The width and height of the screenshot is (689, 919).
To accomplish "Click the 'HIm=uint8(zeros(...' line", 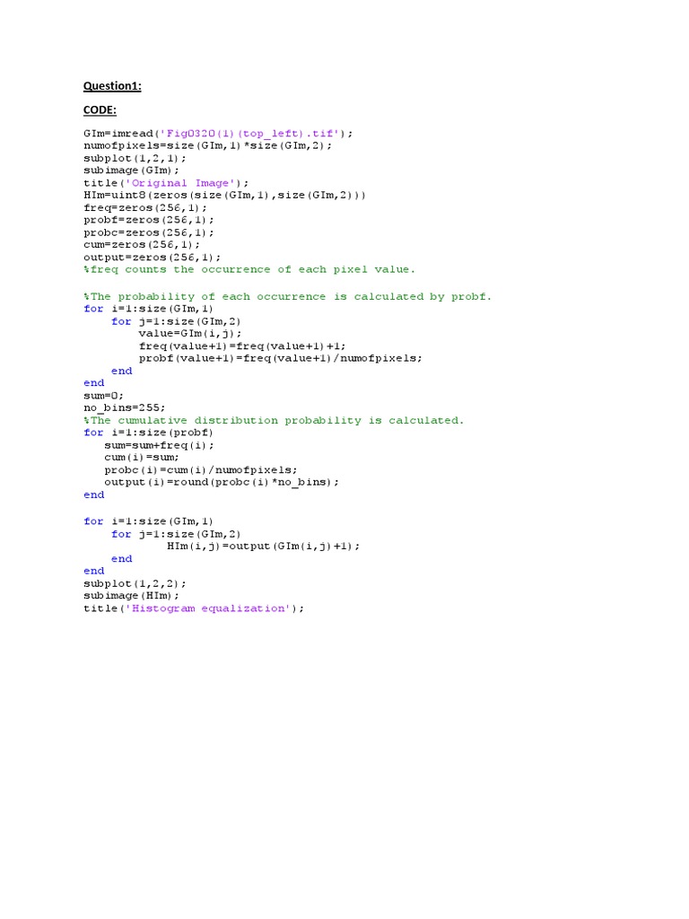I will pyautogui.click(x=224, y=195).
